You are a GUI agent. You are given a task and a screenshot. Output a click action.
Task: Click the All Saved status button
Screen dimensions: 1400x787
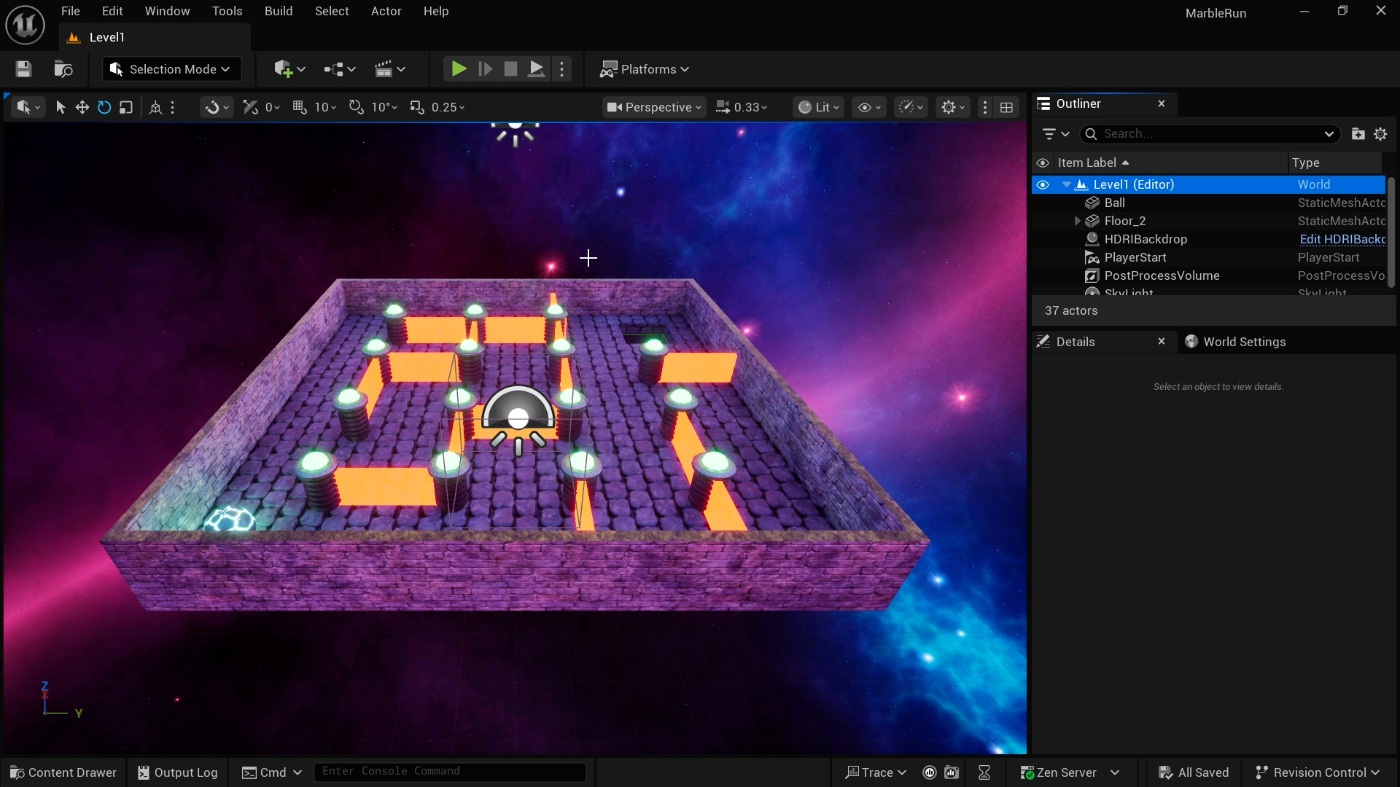[x=1194, y=772]
